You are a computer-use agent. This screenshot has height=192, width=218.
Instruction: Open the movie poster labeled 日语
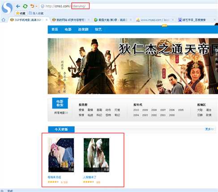(61, 155)
